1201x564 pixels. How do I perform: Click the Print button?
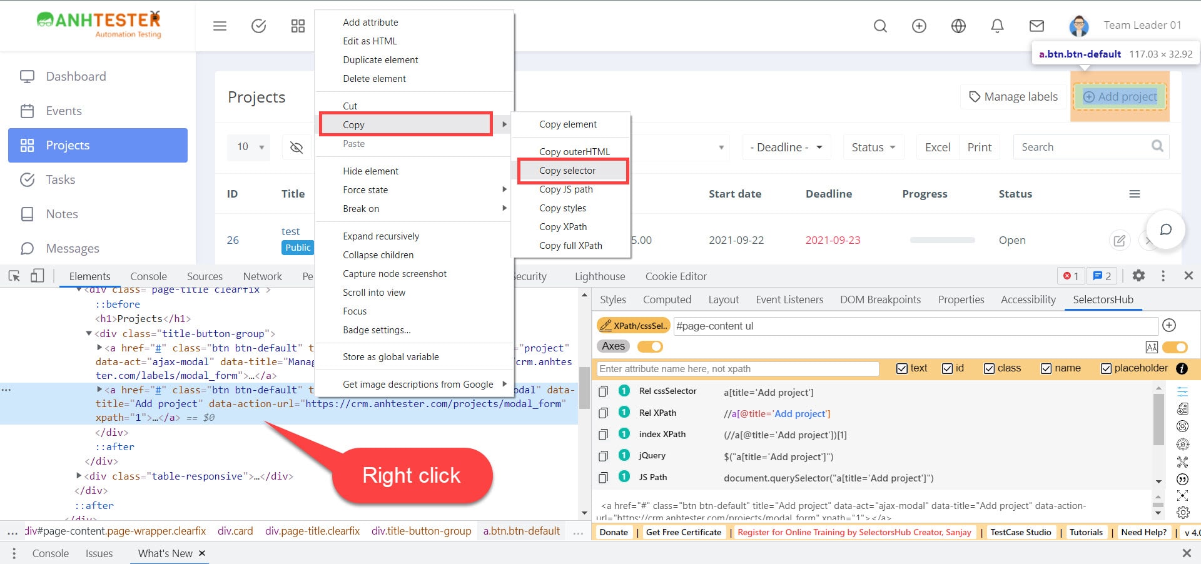(x=980, y=147)
